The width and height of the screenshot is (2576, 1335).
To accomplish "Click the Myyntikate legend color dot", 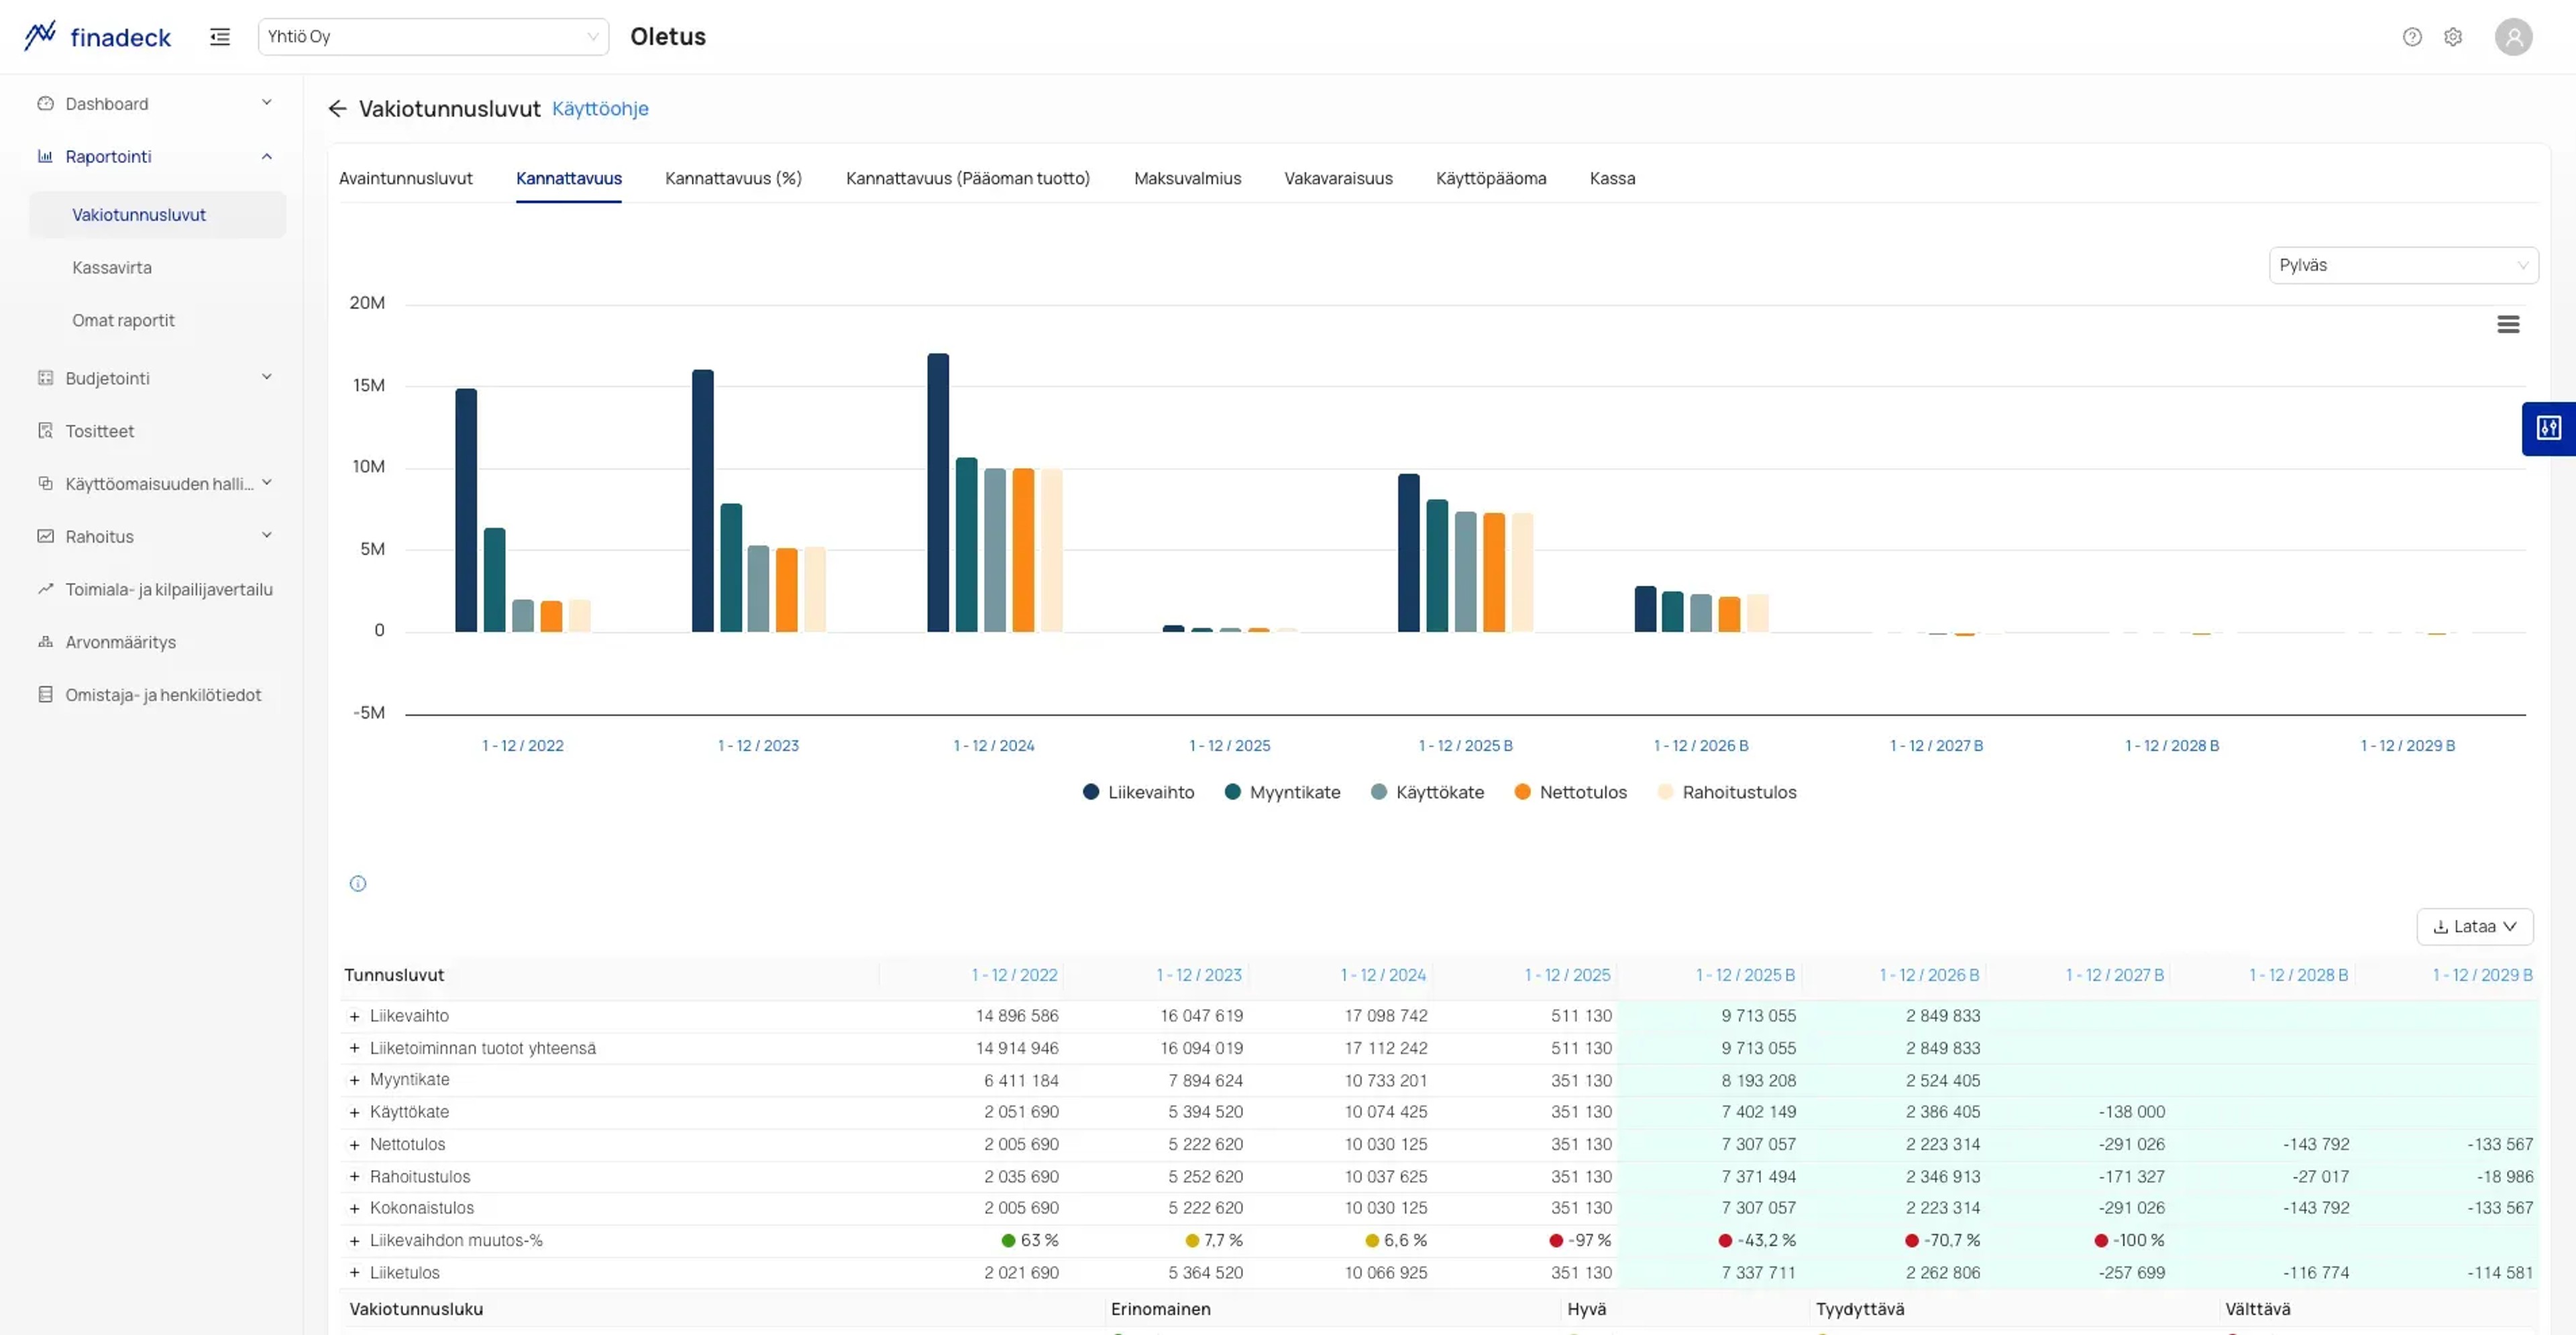I will [1232, 792].
